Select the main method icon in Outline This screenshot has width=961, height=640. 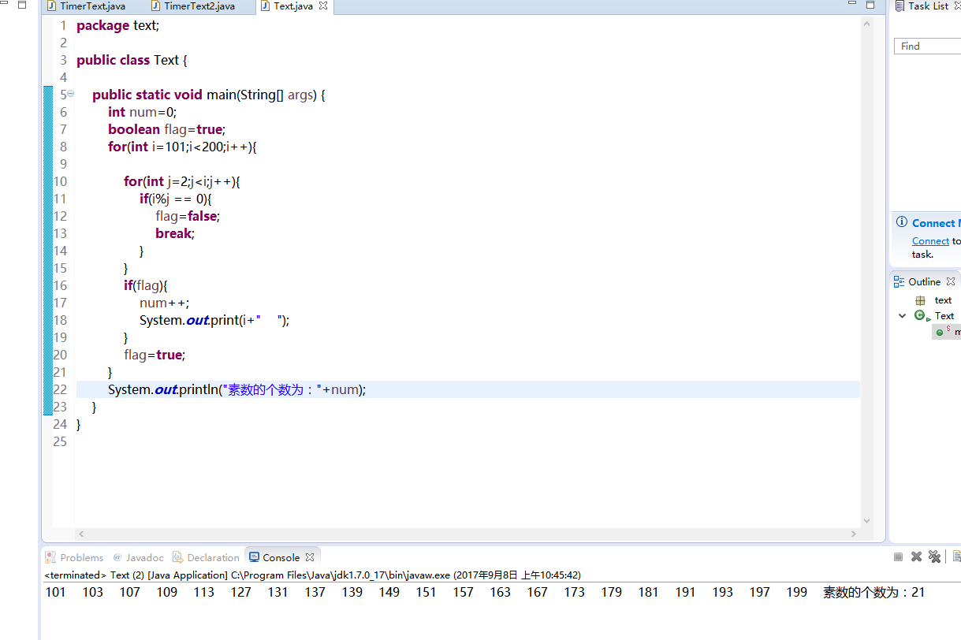click(940, 332)
